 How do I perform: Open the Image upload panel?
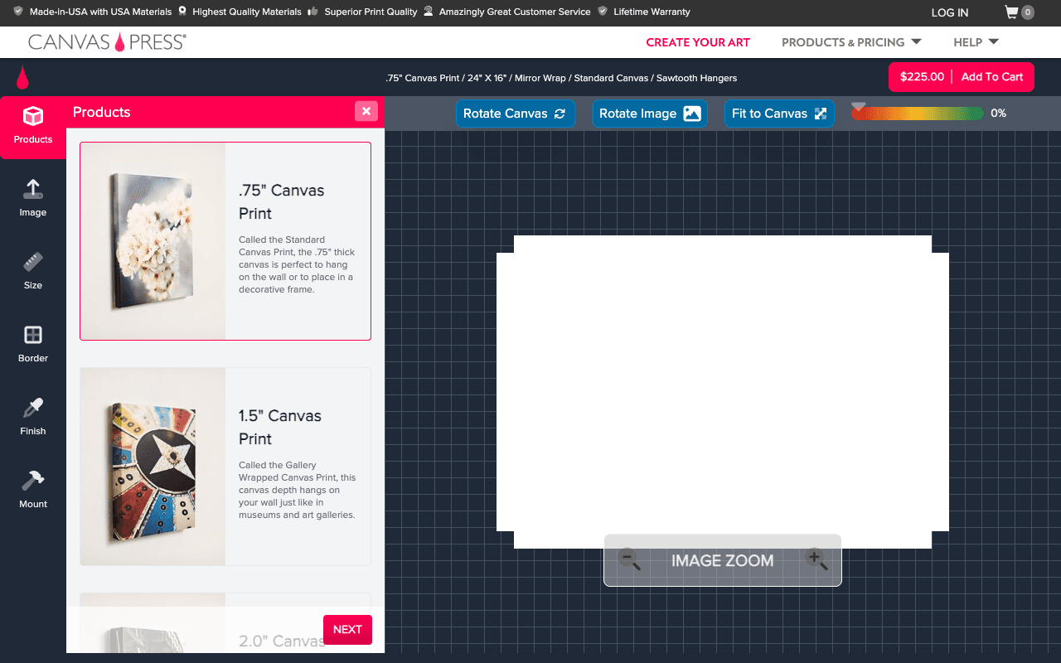click(33, 199)
